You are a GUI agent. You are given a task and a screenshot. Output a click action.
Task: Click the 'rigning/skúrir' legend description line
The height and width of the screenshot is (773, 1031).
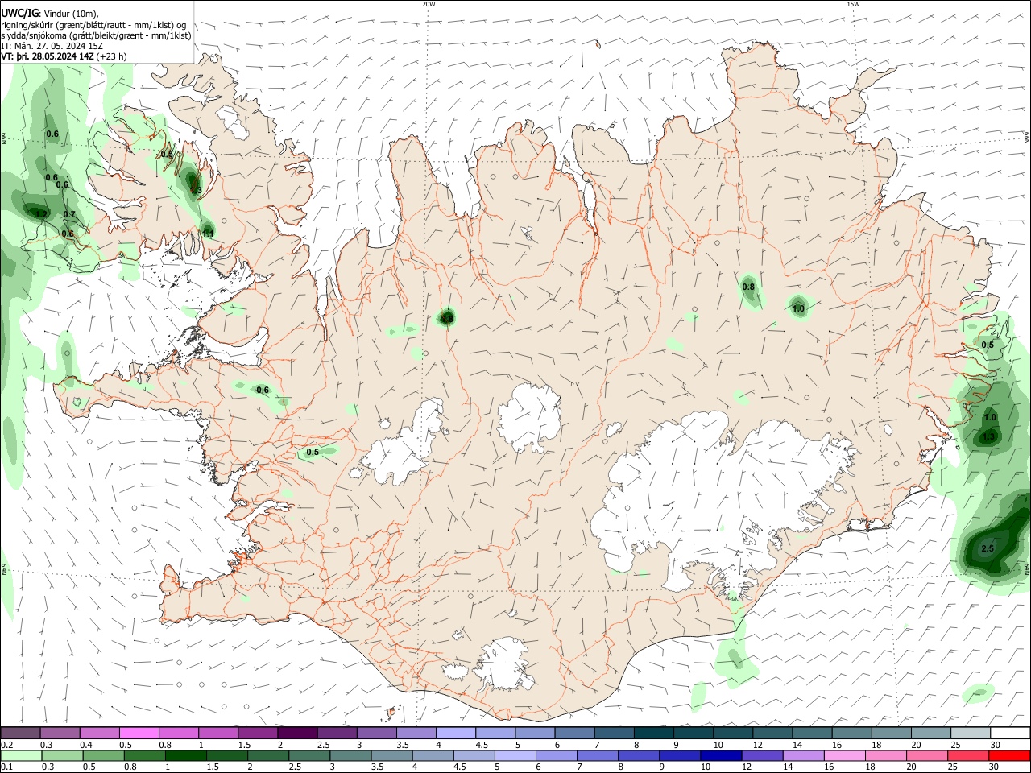click(93, 24)
